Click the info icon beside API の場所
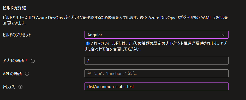Viewport: 246px width, 100px height. [x=27, y=74]
